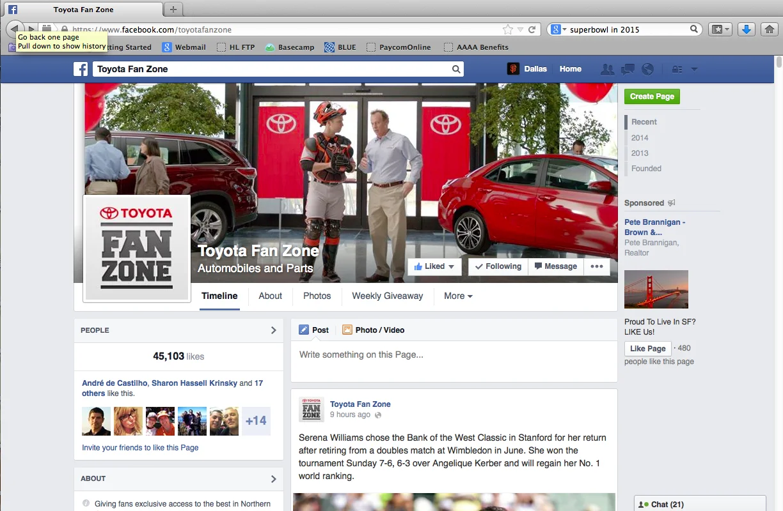The height and width of the screenshot is (511, 783).
Task: Open a new browser tab with plus
Action: [173, 10]
